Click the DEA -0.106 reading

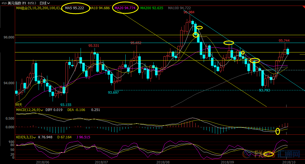click(x=76, y=110)
